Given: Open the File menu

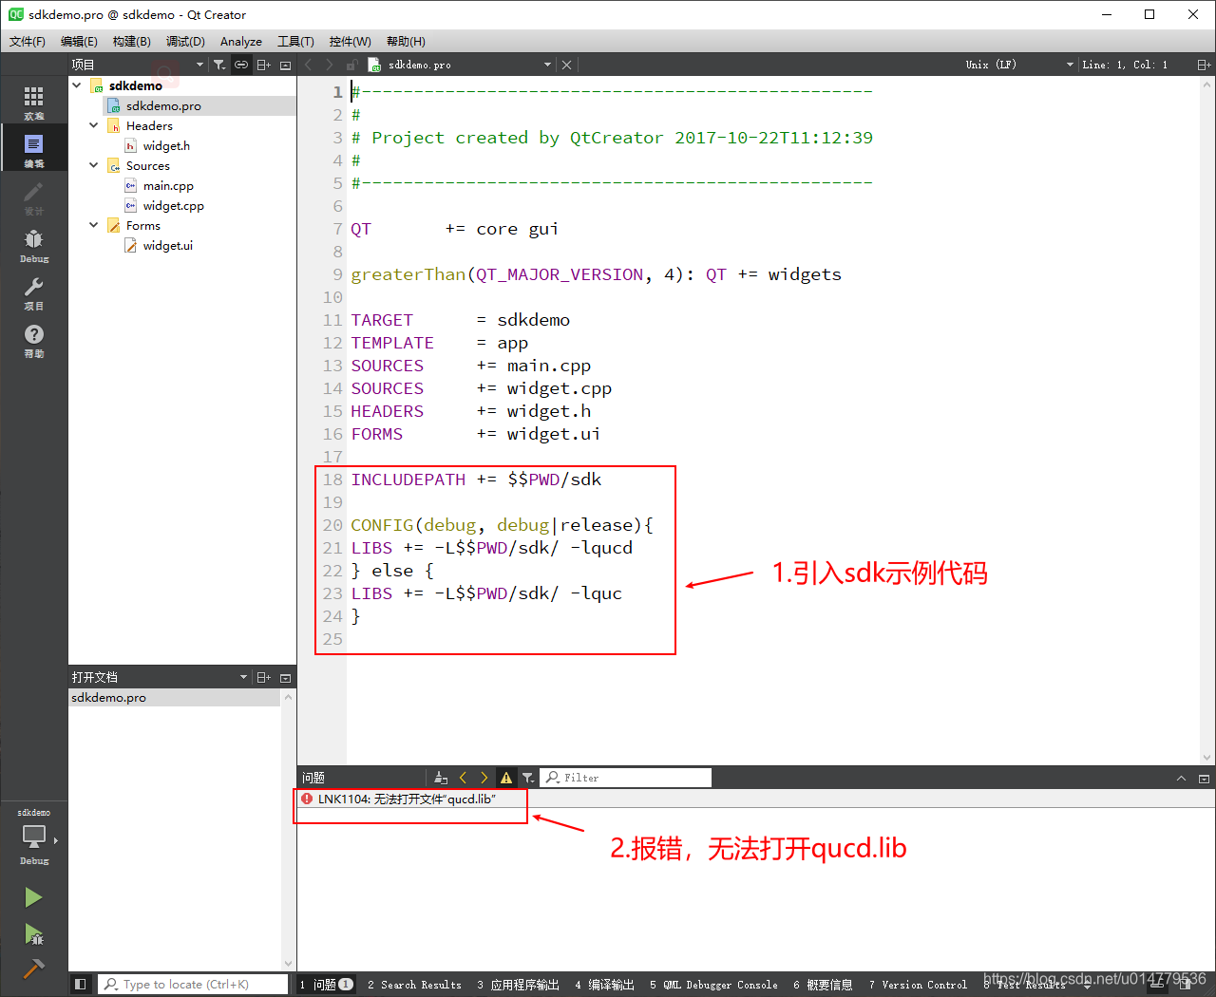Looking at the screenshot, I should click(x=28, y=41).
